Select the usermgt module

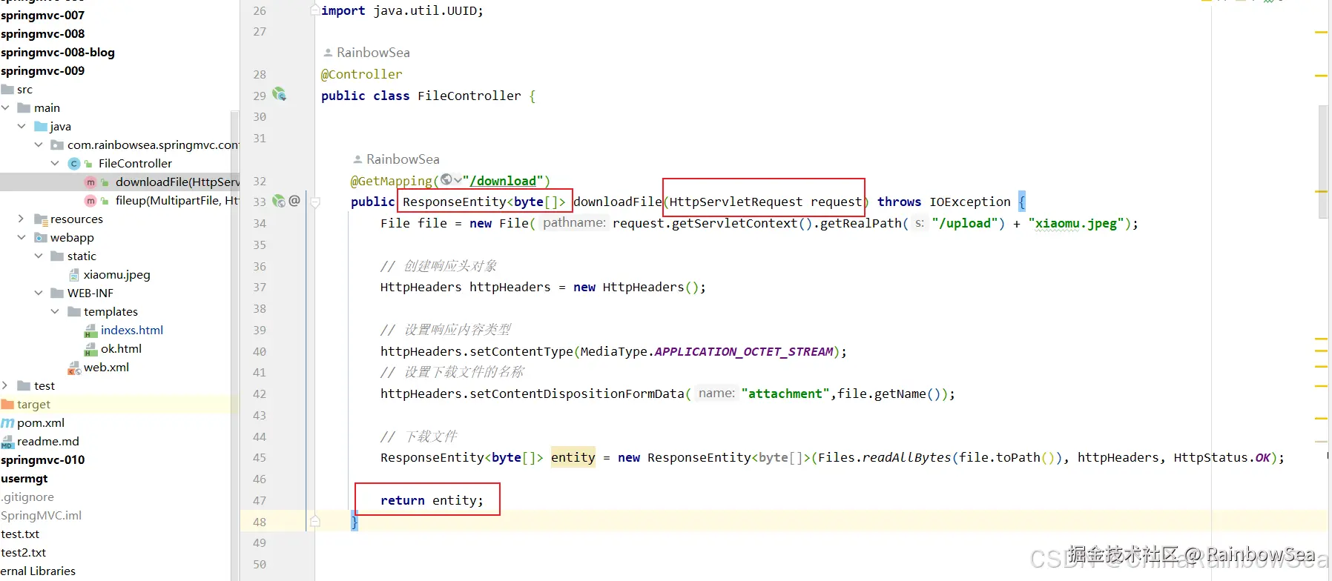coord(24,478)
